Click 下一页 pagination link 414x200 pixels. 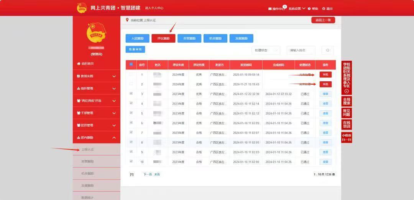click(x=147, y=174)
